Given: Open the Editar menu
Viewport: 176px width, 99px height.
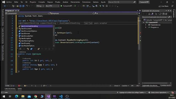Looking at the screenshot, I should point(16,2).
